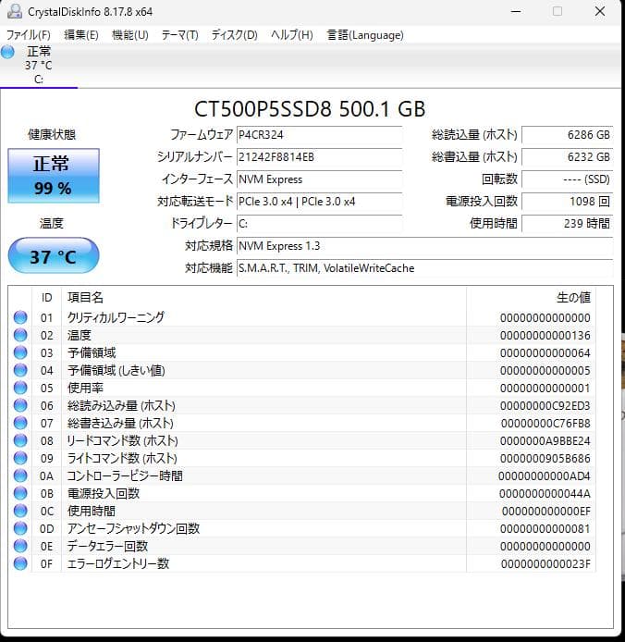Click power on count value 1098 回
625x642 pixels.
click(568, 202)
